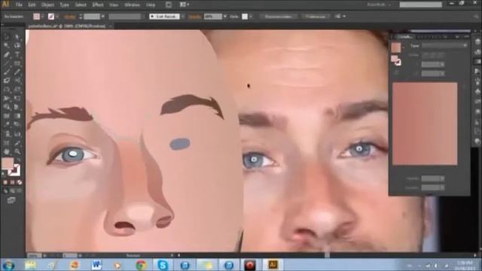Open the Object menu
482x271 pixels.
[47, 5]
